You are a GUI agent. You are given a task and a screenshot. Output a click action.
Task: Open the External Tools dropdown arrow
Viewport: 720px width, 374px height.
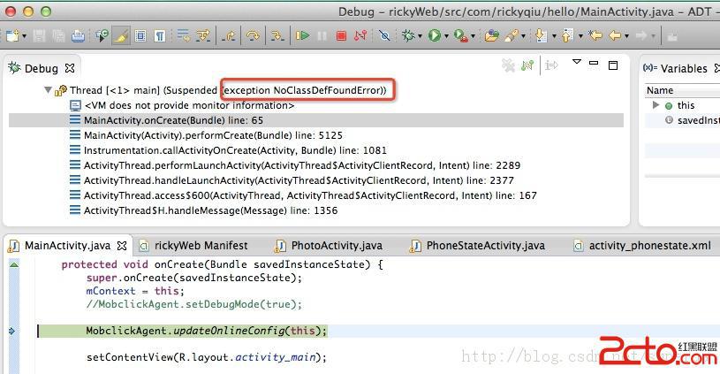(x=473, y=36)
